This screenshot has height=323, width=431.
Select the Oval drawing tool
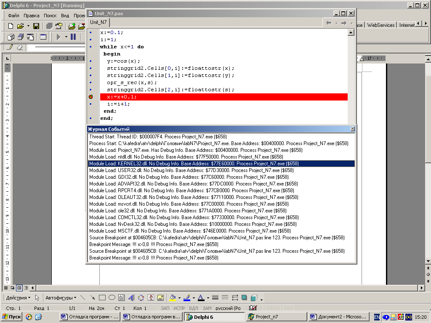(x=112, y=298)
